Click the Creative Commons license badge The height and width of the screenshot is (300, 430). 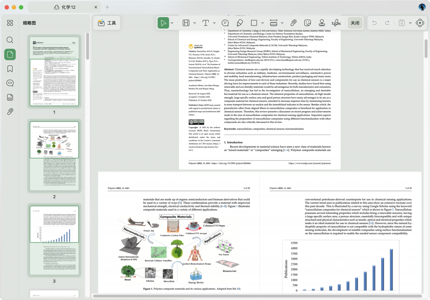click(196, 122)
